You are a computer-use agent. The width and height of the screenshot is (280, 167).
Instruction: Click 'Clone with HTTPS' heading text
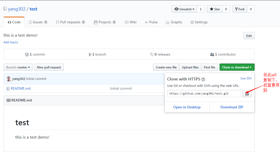click(x=184, y=79)
